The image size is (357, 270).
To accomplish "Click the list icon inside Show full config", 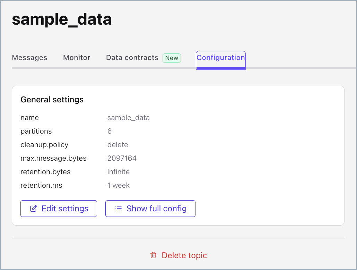I will click(x=118, y=208).
